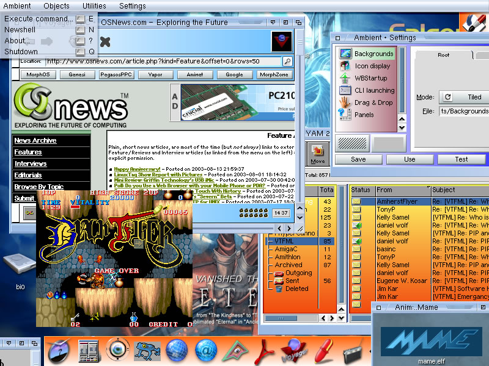Screen dimensions: 489x366
Task: Click browser scroll-left arrow
Action: pyautogui.click(x=279, y=228)
